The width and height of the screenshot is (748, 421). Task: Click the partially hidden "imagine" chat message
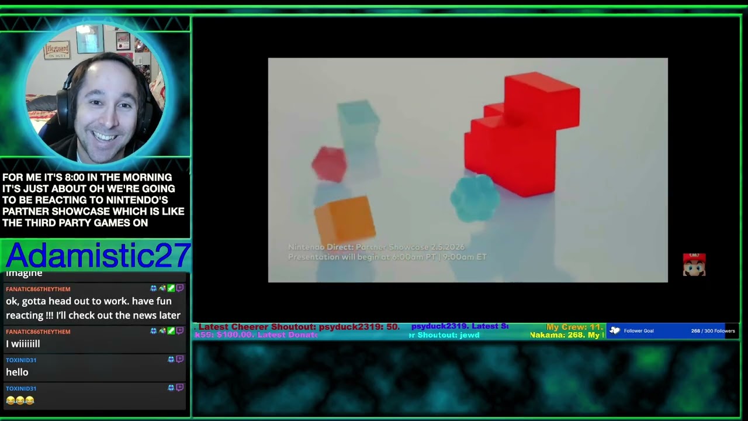(x=24, y=274)
